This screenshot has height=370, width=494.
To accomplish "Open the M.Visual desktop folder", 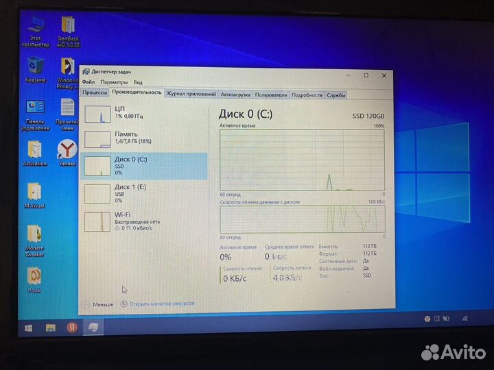I will point(34,195).
